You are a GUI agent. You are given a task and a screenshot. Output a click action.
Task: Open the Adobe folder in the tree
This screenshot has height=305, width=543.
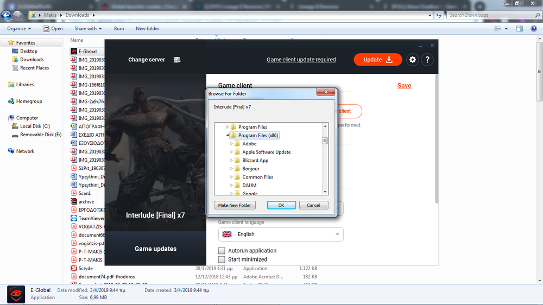coord(249,144)
